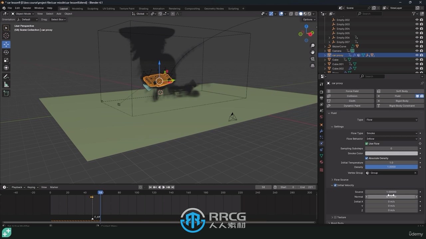Open the Physics properties tab

[x=321, y=144]
